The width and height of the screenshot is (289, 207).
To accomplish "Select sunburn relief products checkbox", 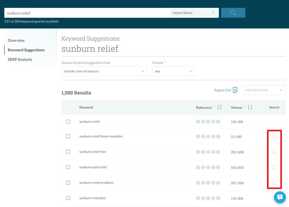I will tap(68, 183).
